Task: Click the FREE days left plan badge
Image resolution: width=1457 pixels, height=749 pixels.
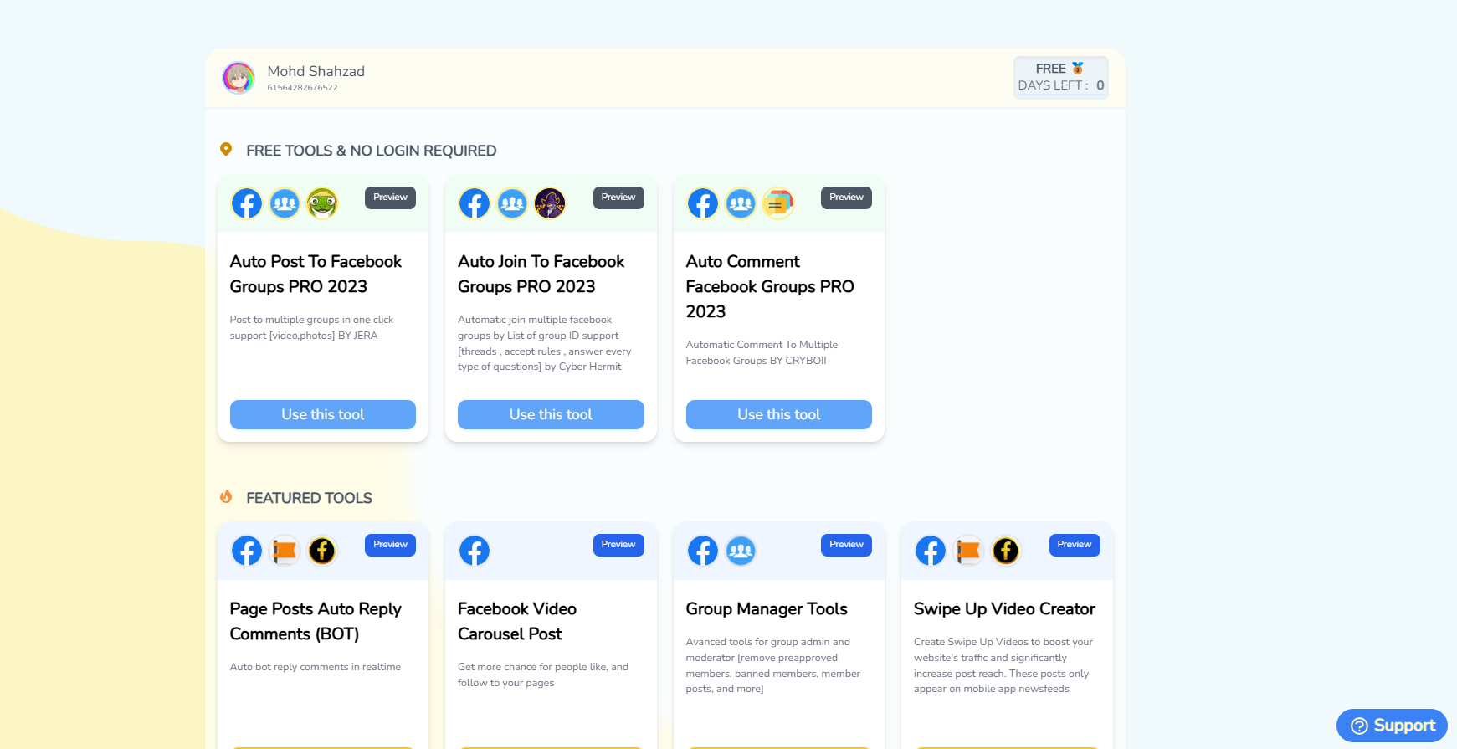Action: (1060, 77)
